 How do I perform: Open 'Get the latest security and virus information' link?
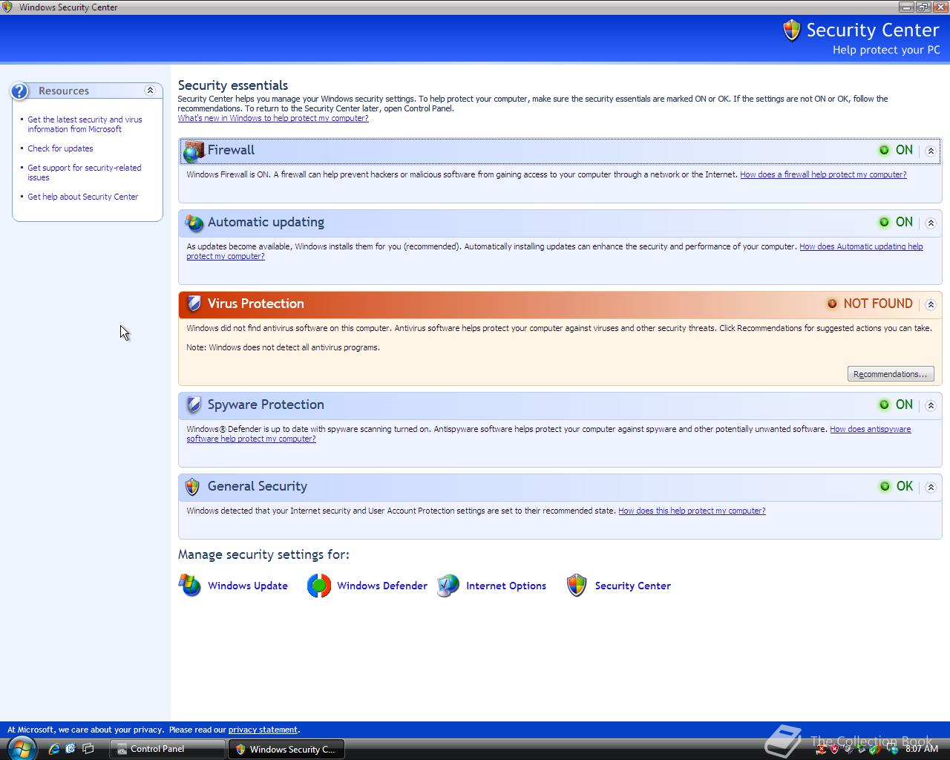click(85, 124)
